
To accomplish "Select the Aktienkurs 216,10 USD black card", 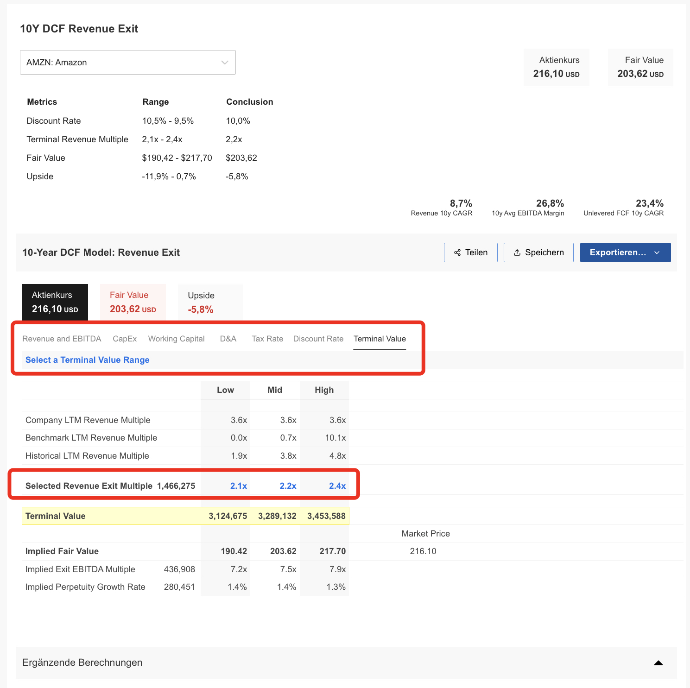I will tap(55, 302).
